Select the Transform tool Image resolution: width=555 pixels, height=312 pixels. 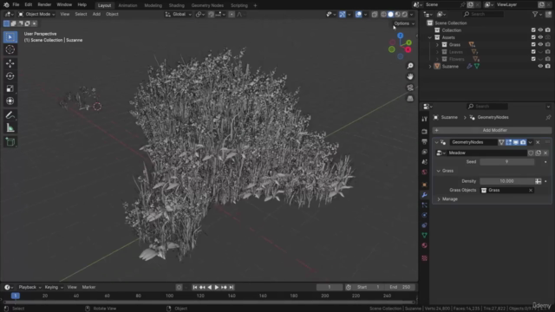tap(10, 101)
